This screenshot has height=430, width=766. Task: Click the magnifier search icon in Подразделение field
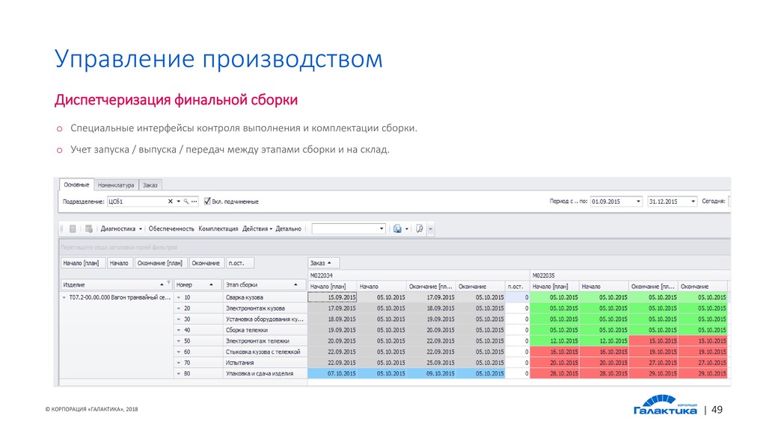pyautogui.click(x=186, y=202)
